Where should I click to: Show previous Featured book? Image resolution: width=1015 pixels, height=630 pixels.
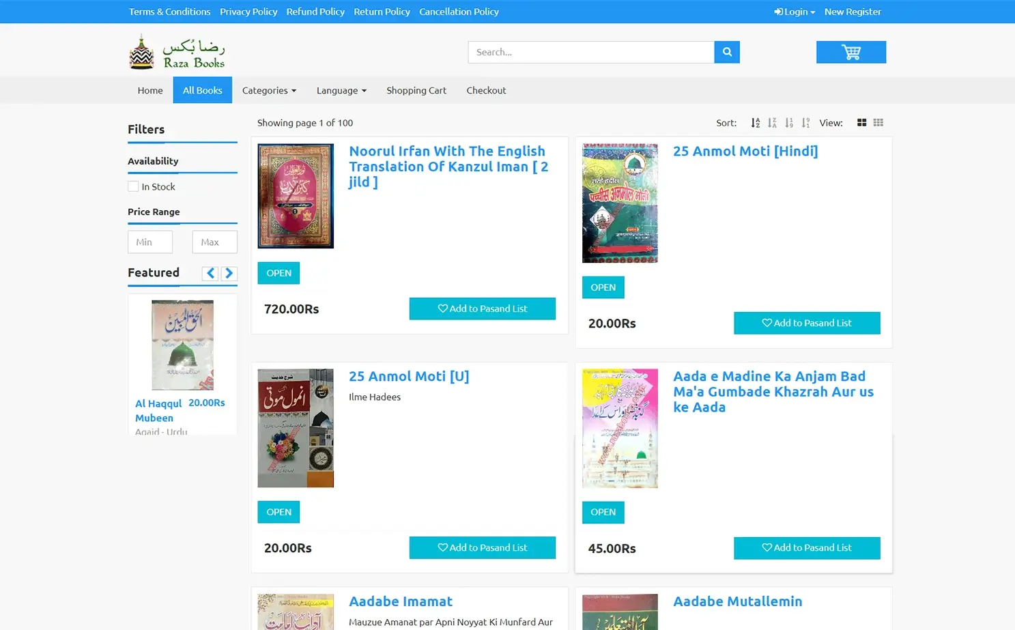[210, 273]
